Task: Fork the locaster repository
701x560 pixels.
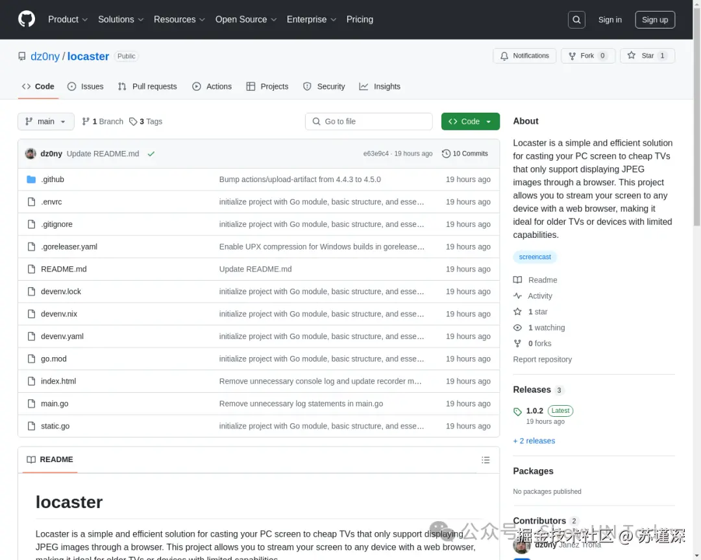Action: coord(588,56)
